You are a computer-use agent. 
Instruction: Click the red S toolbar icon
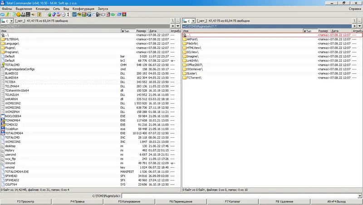[x=108, y=15]
